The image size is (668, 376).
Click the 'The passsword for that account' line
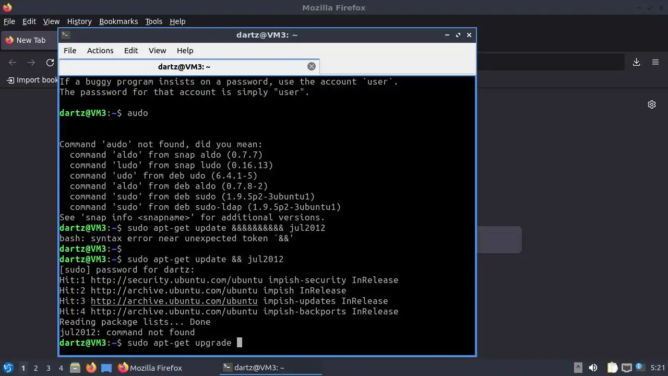(x=184, y=92)
